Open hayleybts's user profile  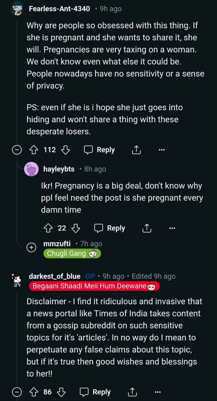(59, 169)
